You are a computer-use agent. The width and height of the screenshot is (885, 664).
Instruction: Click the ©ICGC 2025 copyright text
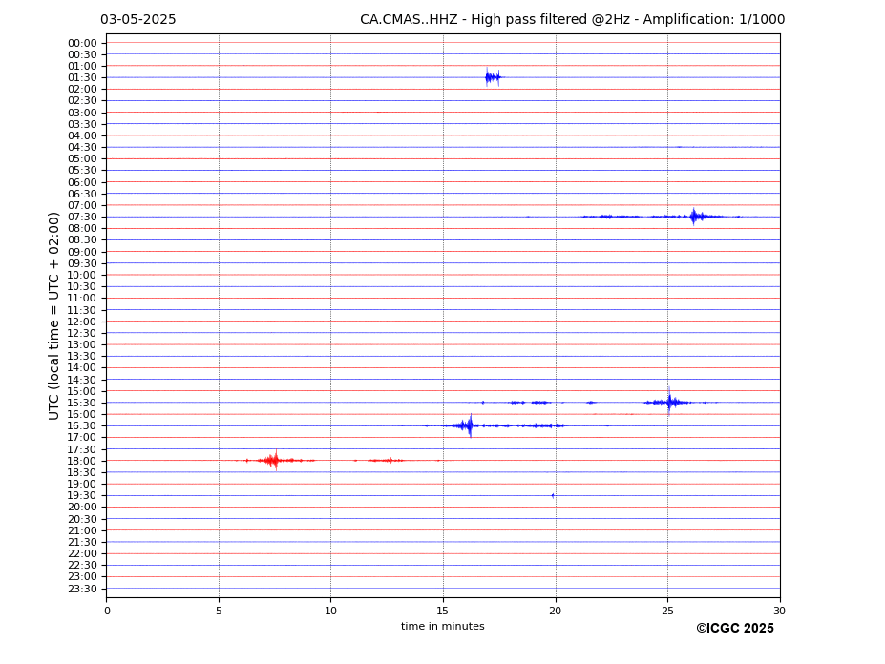tap(735, 629)
